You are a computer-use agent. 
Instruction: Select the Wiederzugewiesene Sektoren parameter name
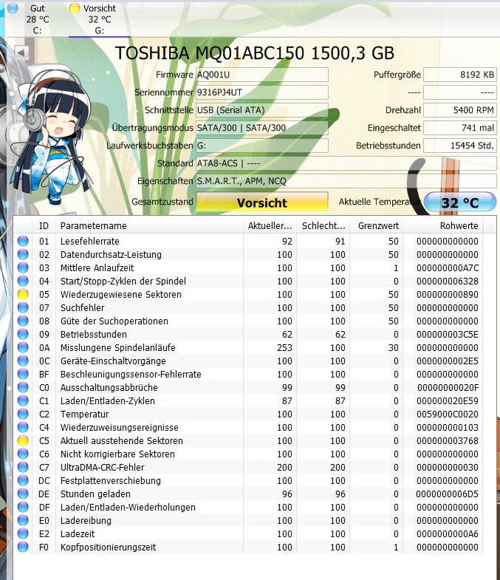(121, 295)
